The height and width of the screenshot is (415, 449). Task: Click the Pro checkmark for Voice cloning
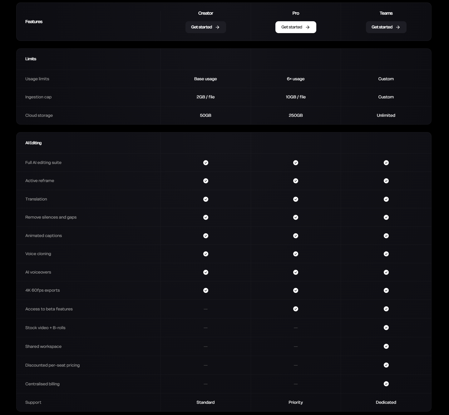[296, 254]
